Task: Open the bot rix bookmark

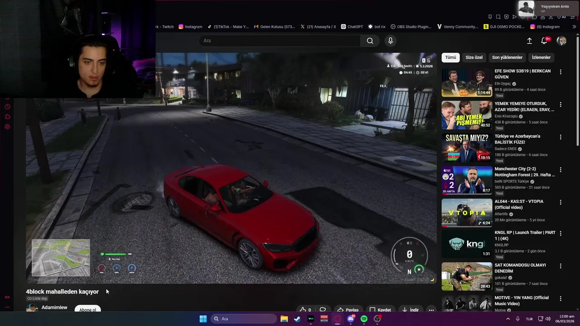Action: tap(377, 27)
